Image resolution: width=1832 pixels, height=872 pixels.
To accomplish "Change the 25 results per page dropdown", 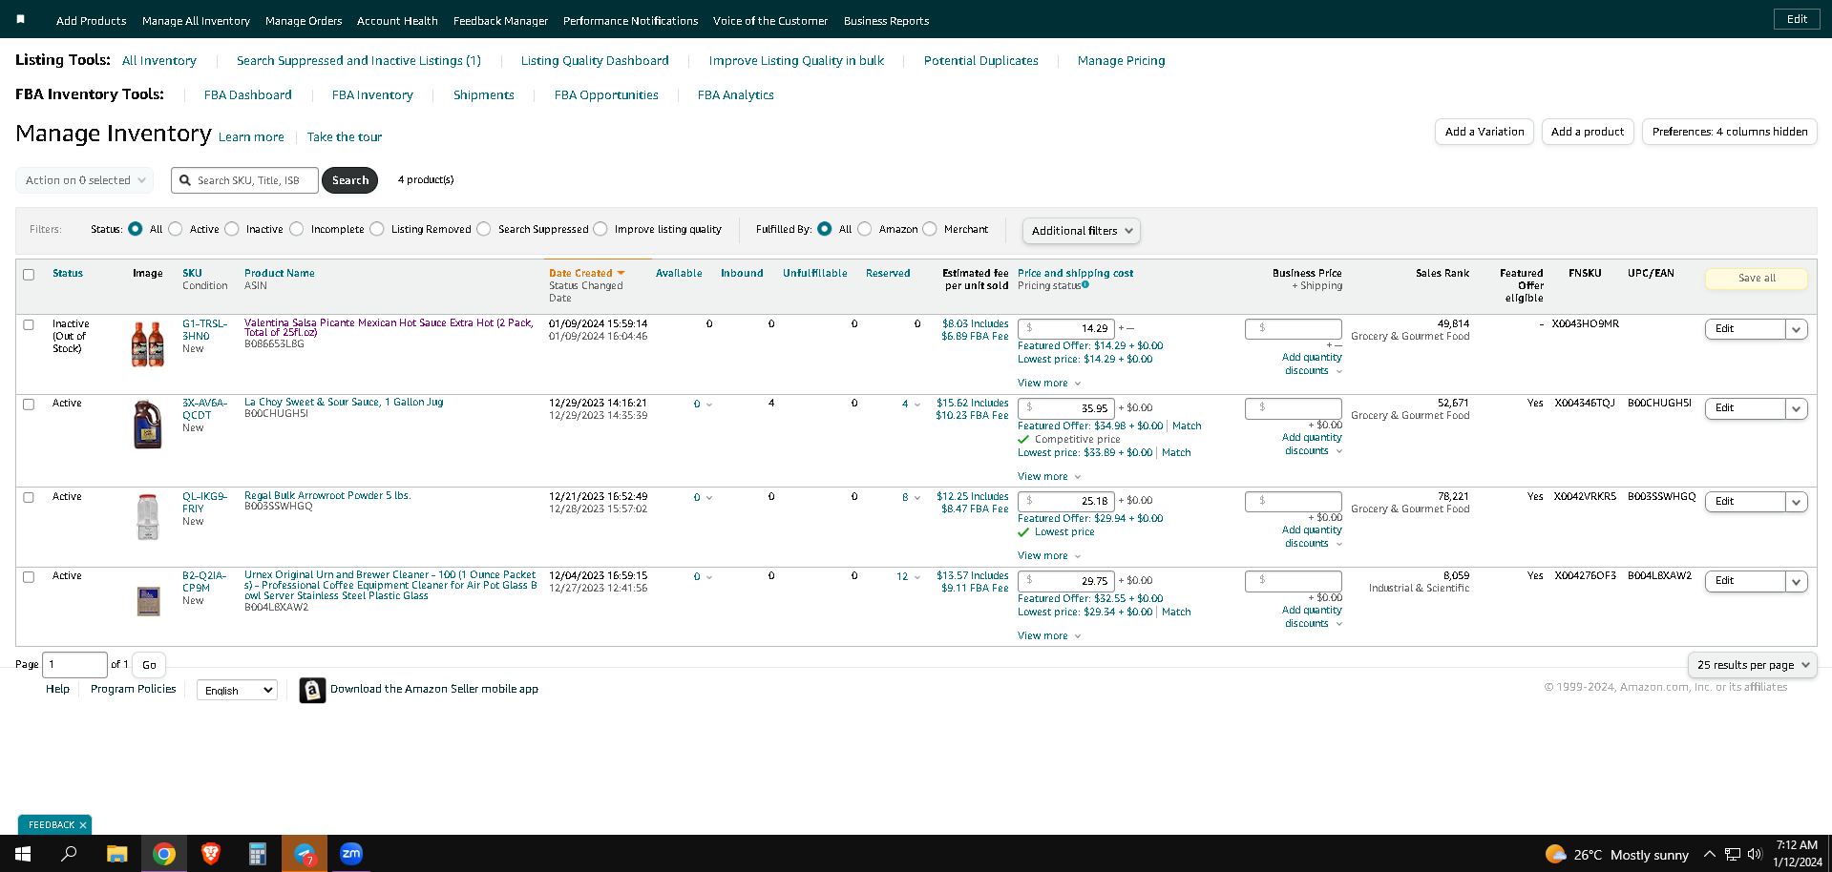I will pyautogui.click(x=1753, y=665).
